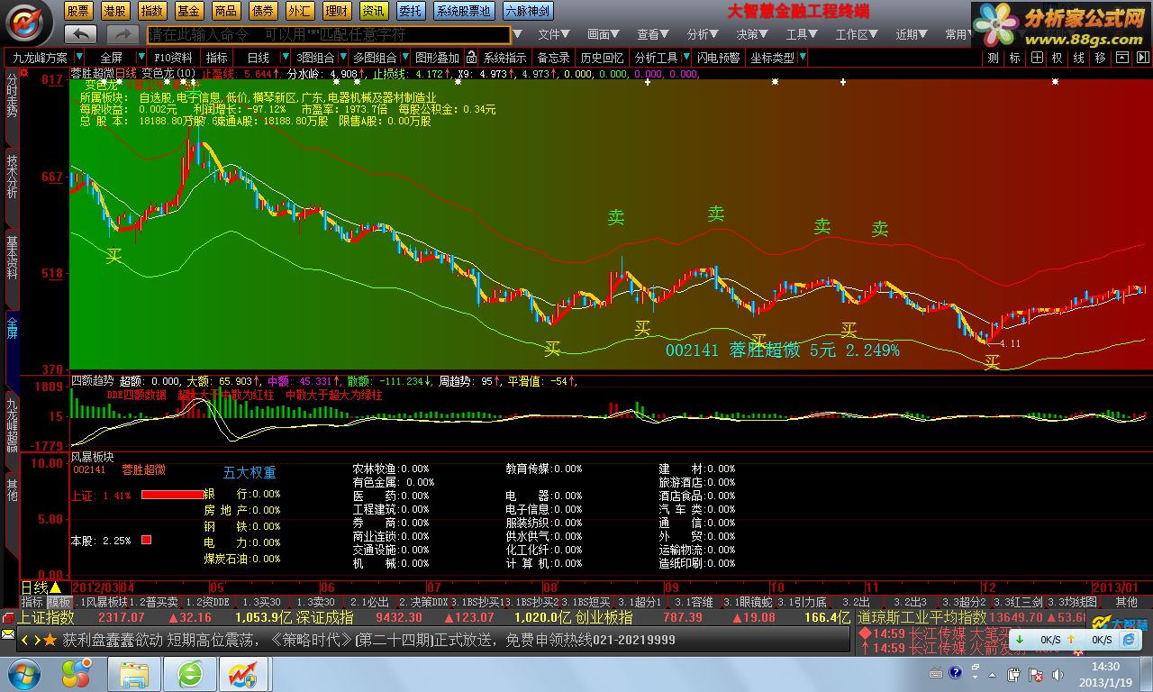This screenshot has width=1153, height=692.
Task: Expand the 分析 menu
Action: coord(703,34)
